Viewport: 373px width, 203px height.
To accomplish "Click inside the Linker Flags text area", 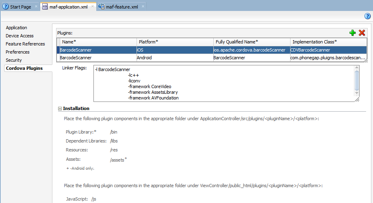I will (x=224, y=84).
